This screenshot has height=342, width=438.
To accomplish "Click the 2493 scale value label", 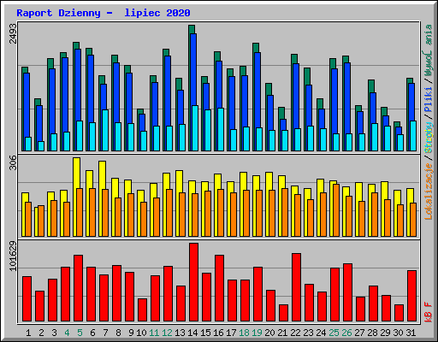I will pos(13,33).
